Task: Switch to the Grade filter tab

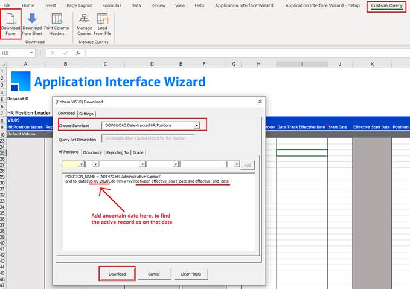Action: [x=138, y=152]
